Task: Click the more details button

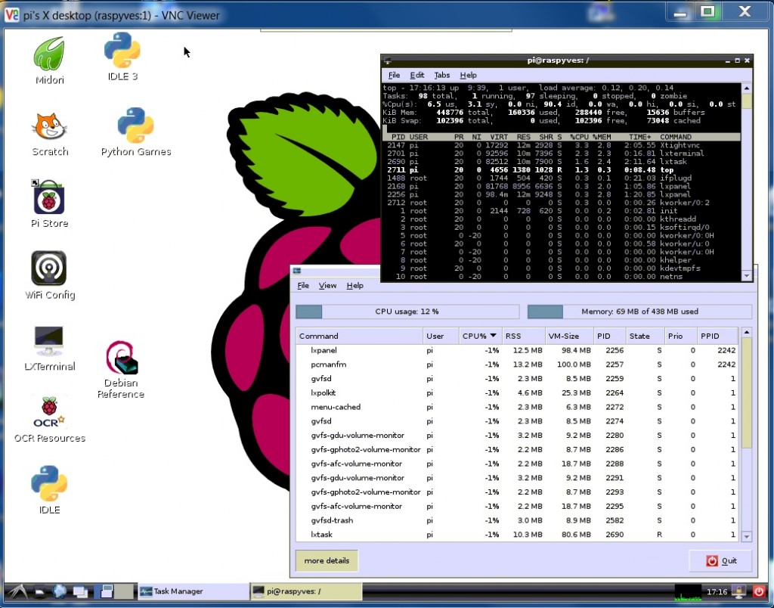Action: click(x=327, y=560)
